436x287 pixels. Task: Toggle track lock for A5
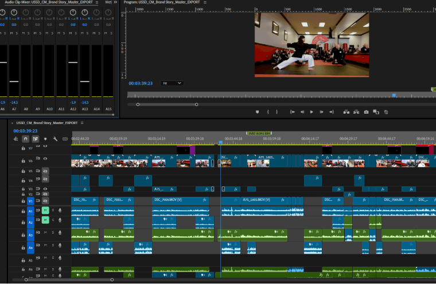pyautogui.click(x=24, y=260)
